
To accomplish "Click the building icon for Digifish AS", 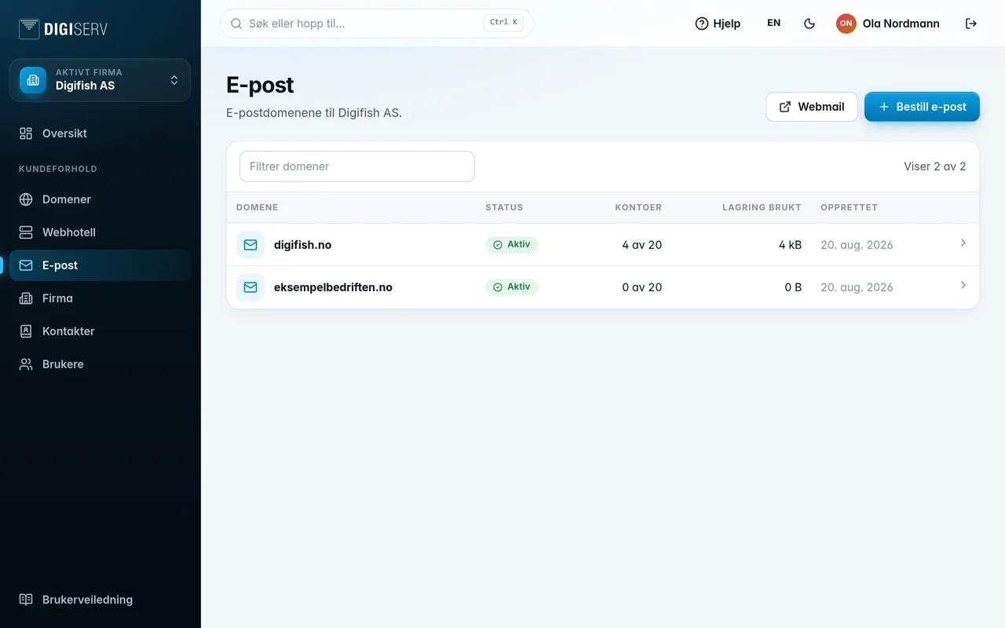I will [x=33, y=80].
